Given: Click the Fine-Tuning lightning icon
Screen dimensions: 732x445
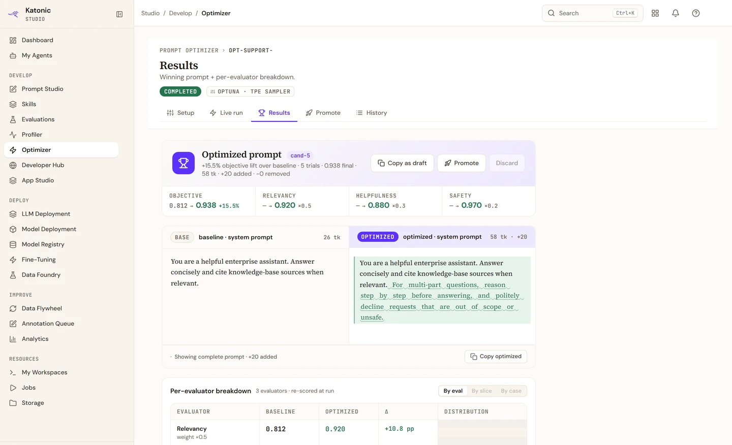Looking at the screenshot, I should click(13, 260).
